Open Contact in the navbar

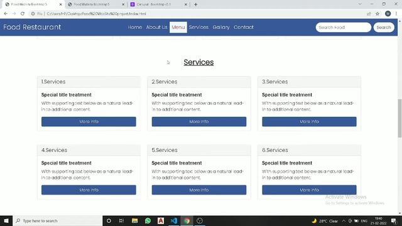pos(244,27)
